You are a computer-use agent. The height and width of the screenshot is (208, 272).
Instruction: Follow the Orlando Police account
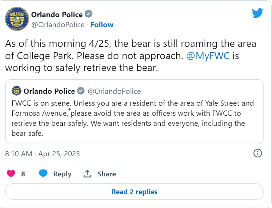click(102, 25)
